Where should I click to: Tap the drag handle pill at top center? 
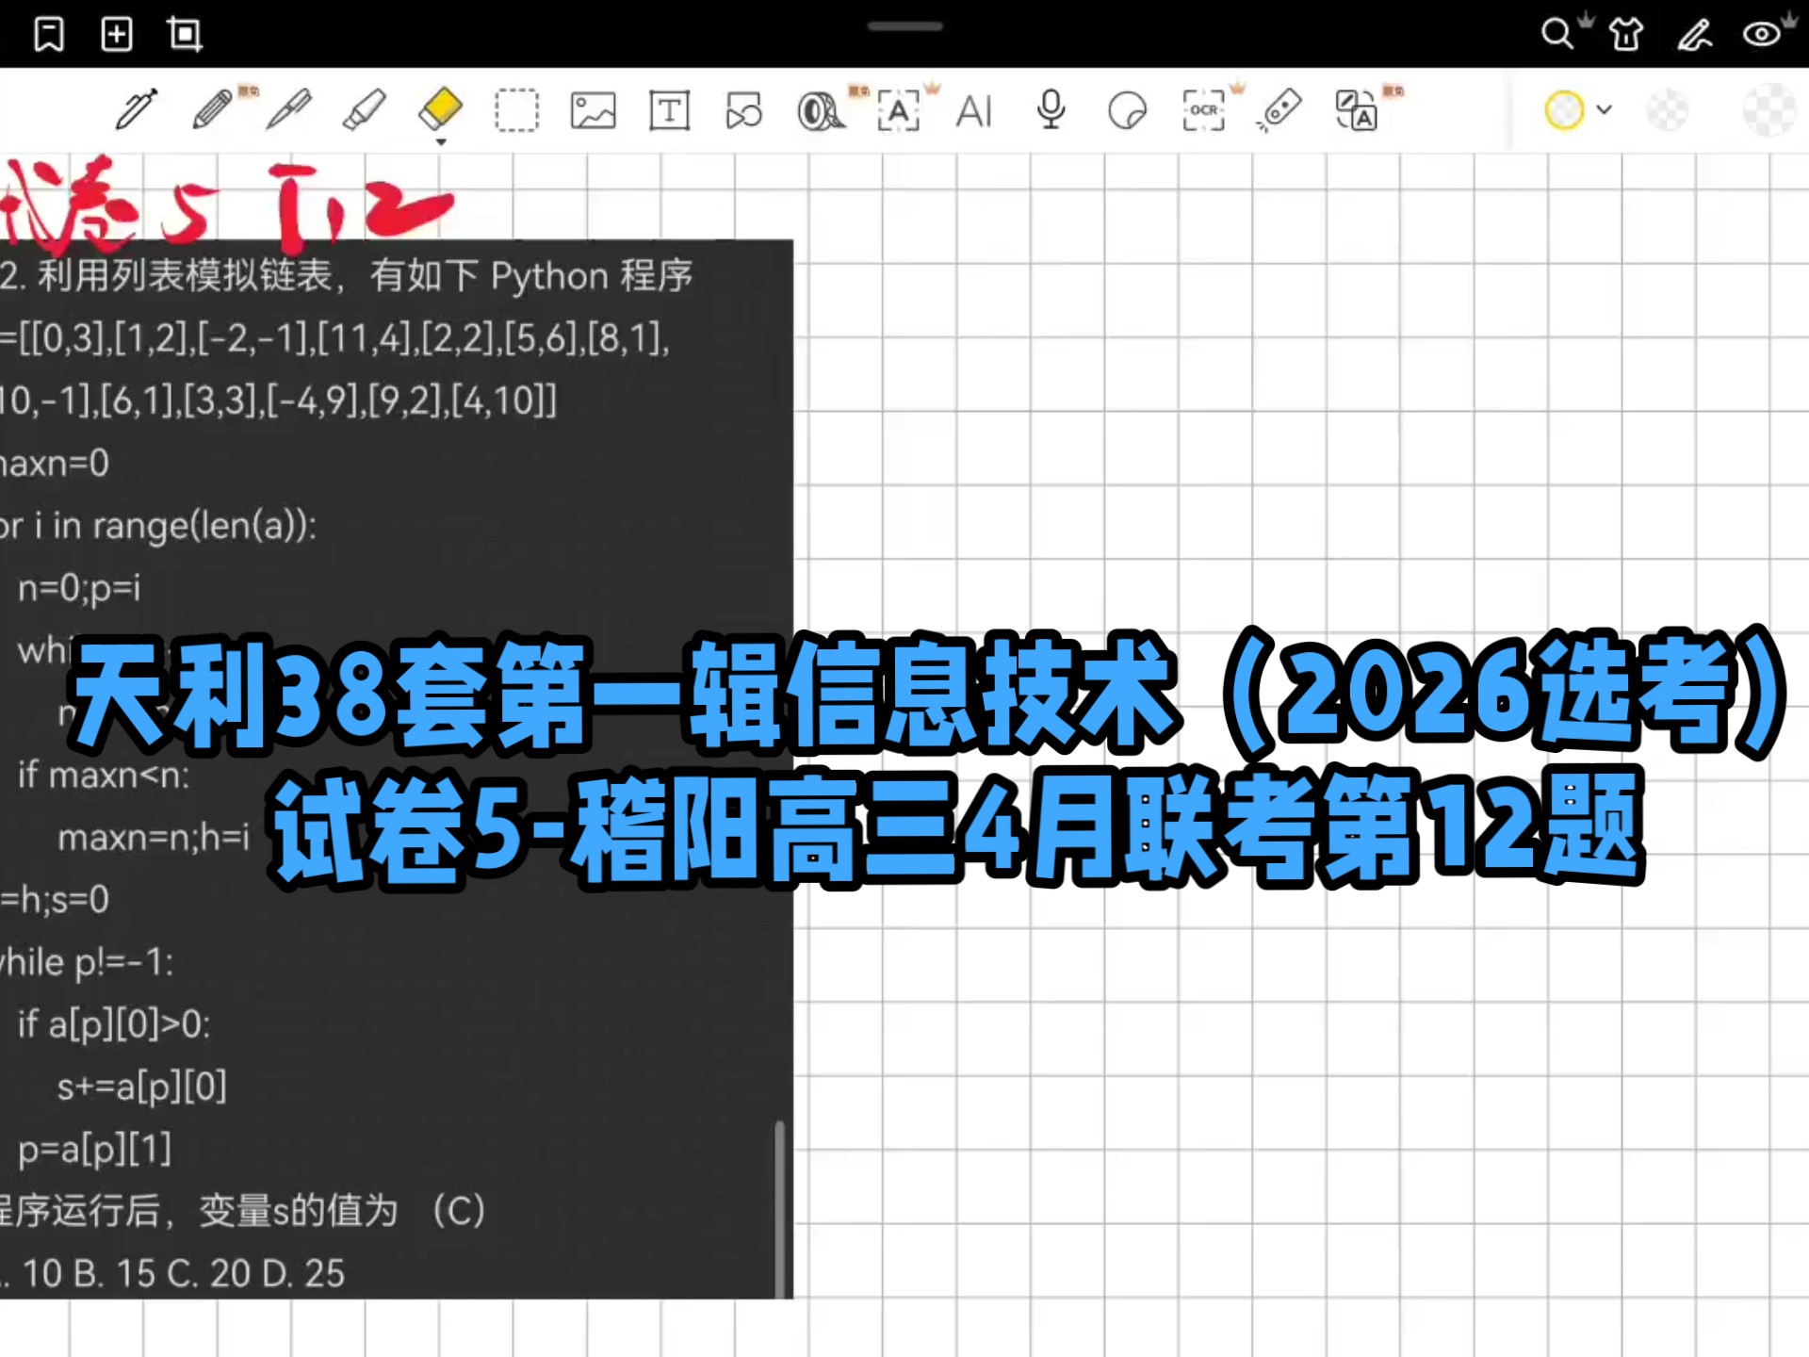904,26
